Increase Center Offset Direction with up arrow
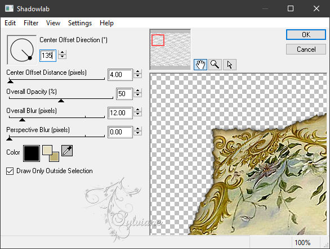The image size is (330, 249). pos(62,52)
